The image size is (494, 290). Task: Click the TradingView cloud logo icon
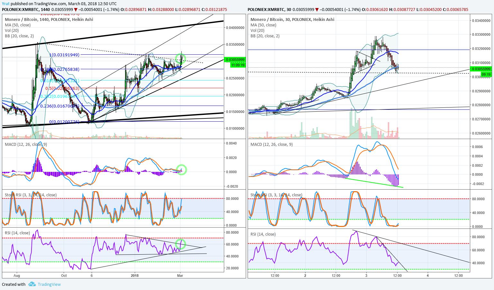32,284
